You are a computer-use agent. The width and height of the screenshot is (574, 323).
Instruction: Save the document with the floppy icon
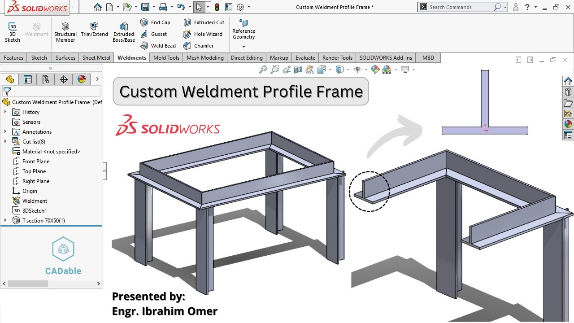coord(145,7)
